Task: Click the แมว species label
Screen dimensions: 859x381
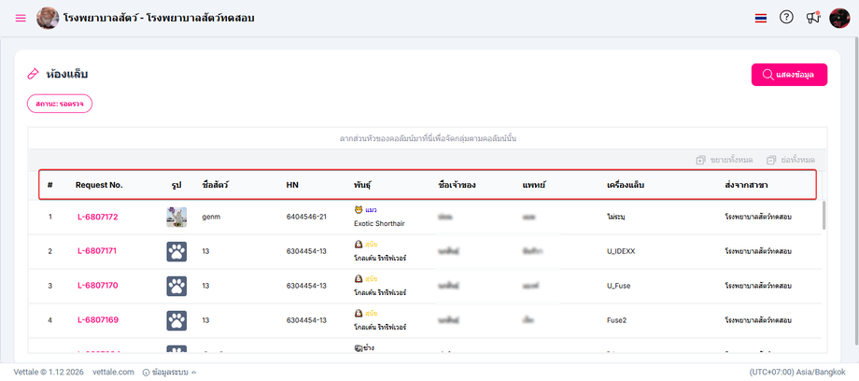Action: pos(372,209)
